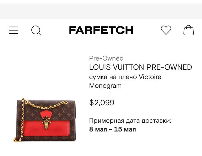This screenshot has height=156, width=202.
Task: Click the grey banner strip above the header
Action: click(x=101, y=11)
